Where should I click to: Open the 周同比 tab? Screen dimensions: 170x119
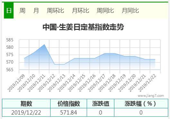click(x=105, y=11)
